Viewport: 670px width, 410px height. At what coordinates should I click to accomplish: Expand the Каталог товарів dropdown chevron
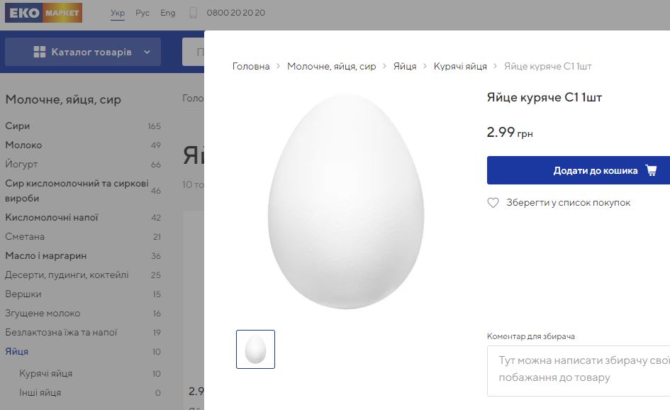coord(147,52)
